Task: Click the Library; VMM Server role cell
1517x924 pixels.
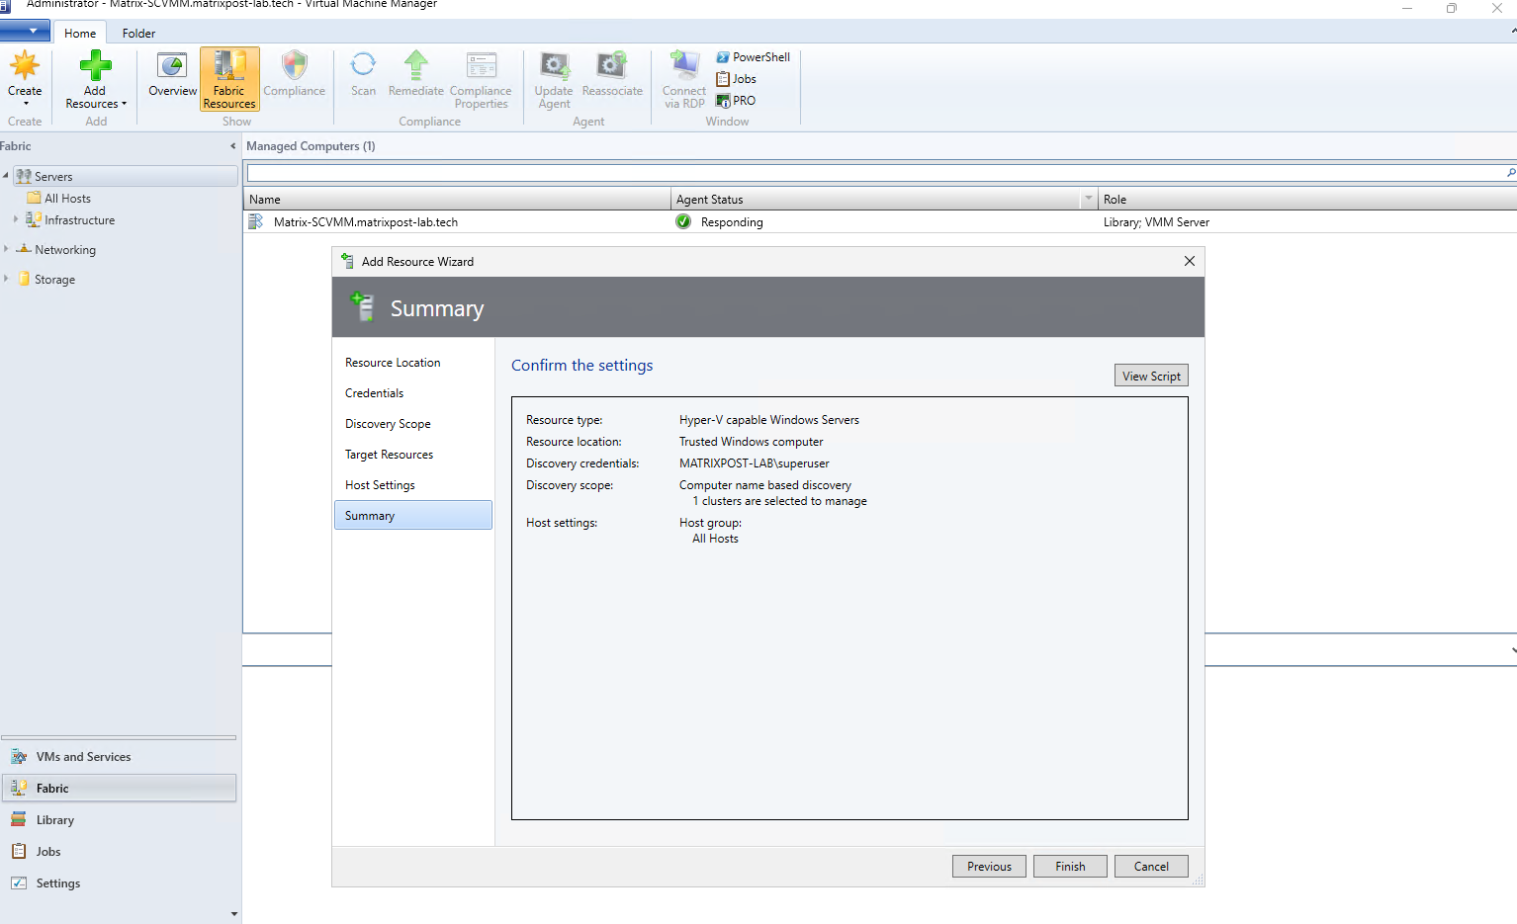Action: [1156, 222]
